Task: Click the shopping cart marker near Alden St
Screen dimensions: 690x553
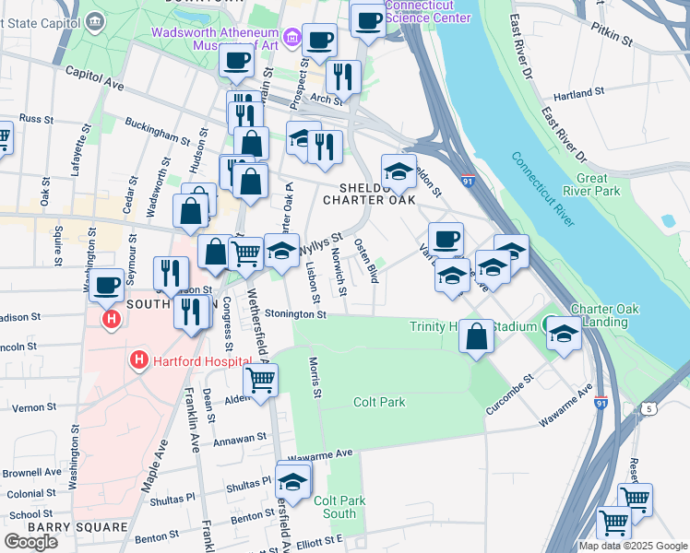Action: 260,382
